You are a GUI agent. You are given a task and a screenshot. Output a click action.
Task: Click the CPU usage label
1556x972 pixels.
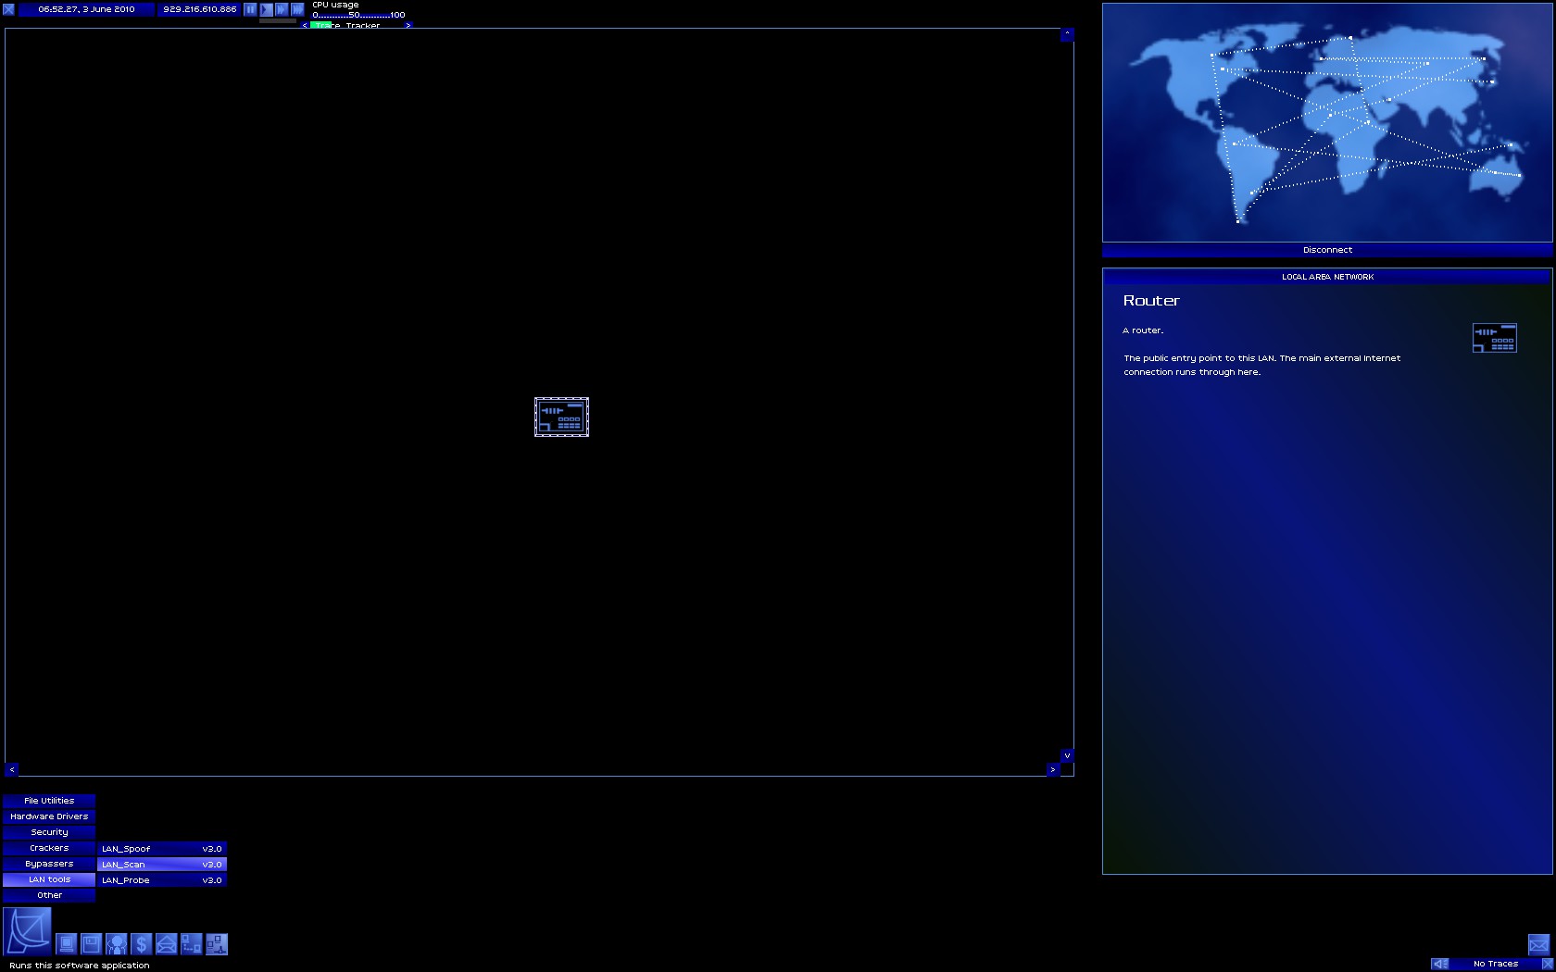coord(335,5)
